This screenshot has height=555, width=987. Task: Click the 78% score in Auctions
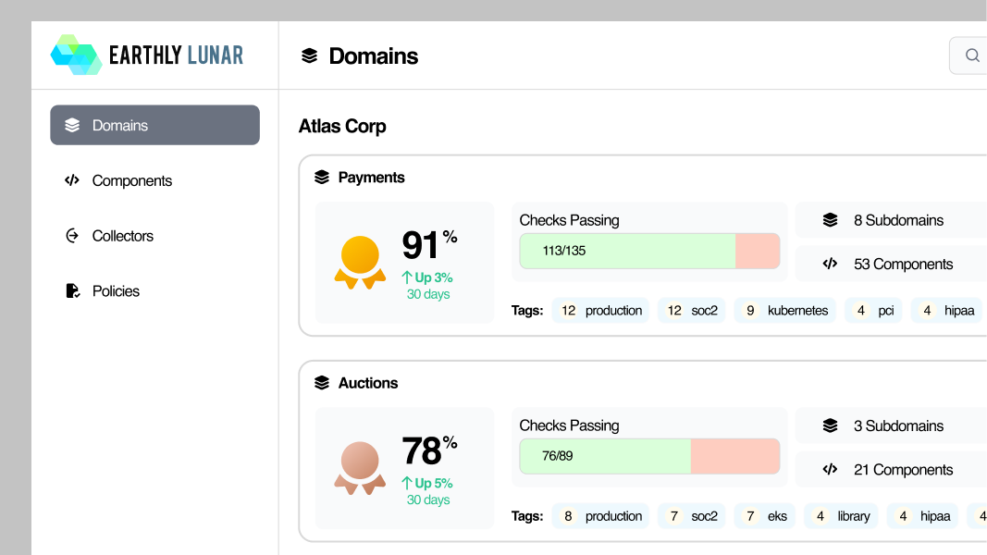429,450
